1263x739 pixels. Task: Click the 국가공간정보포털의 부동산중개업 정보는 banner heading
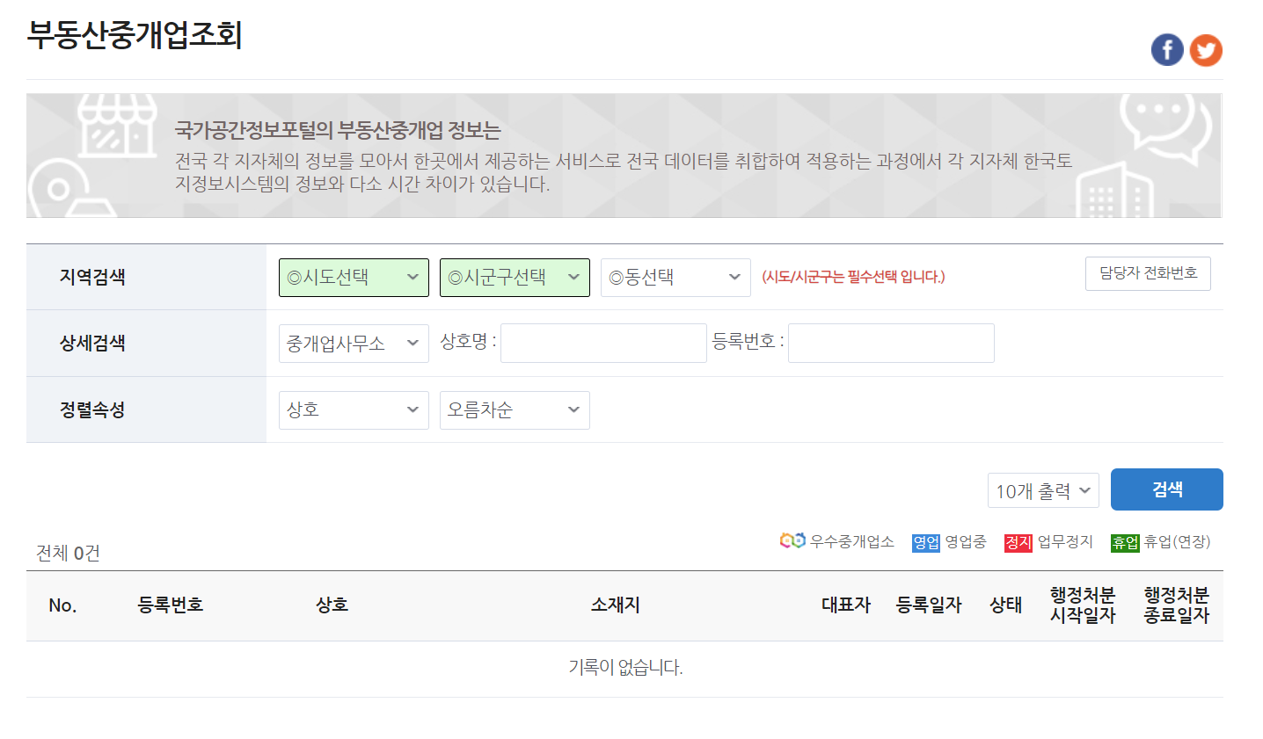click(x=338, y=131)
